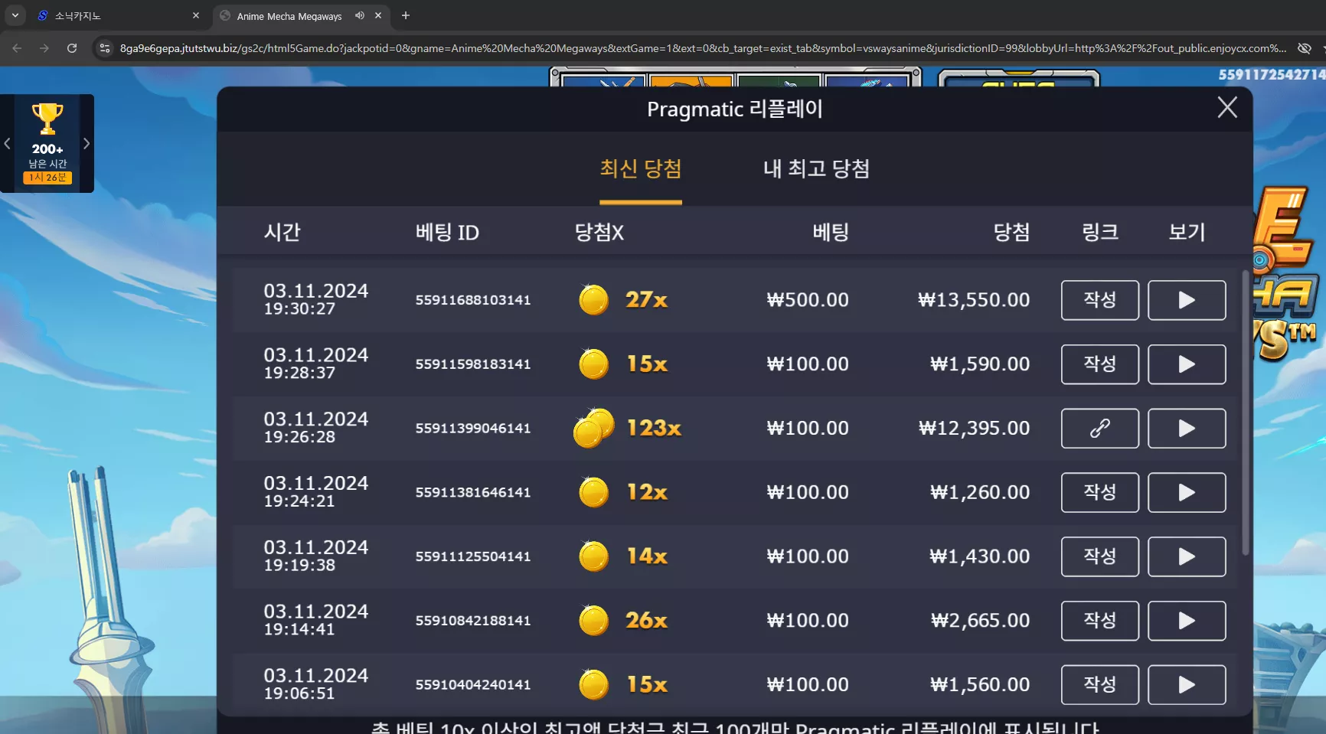This screenshot has width=1326, height=734.
Task: Click the 시간 column header
Action: point(283,233)
